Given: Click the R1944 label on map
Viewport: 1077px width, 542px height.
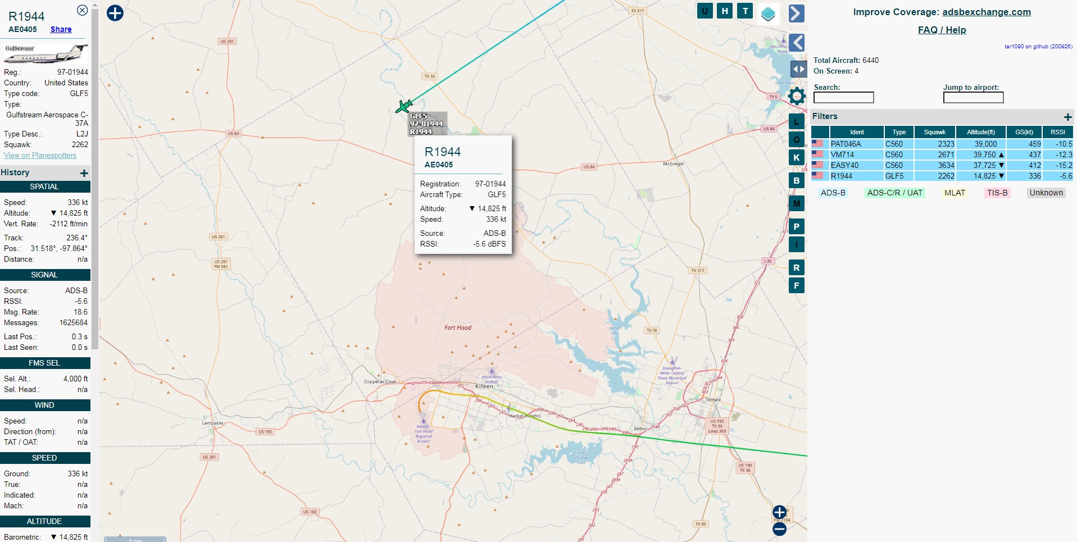Looking at the screenshot, I should point(421,132).
